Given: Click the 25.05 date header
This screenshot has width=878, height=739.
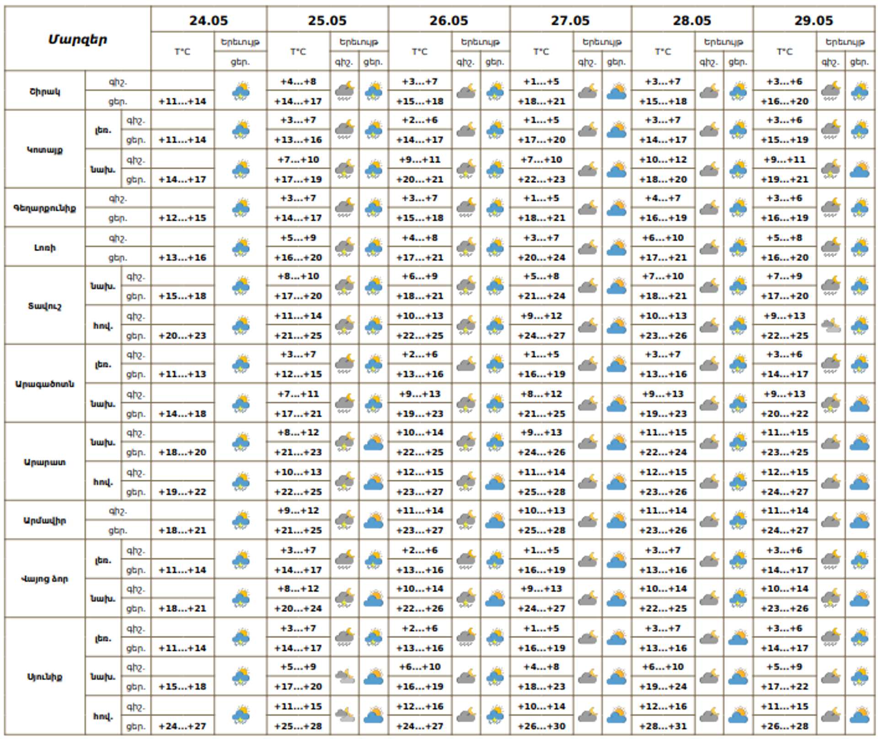Looking at the screenshot, I should [327, 21].
